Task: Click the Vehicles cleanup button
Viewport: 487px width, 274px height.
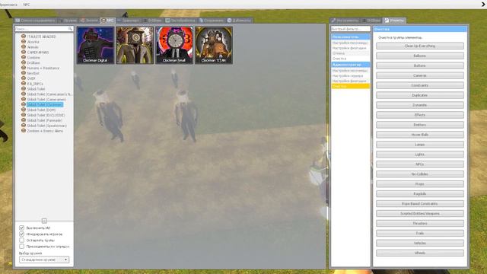Action: [420, 244]
